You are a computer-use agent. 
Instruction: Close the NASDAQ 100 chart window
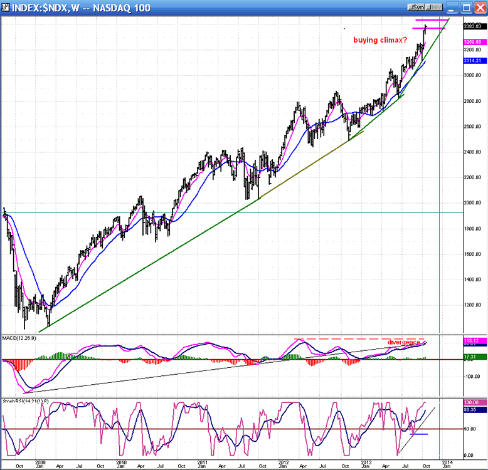(x=480, y=8)
